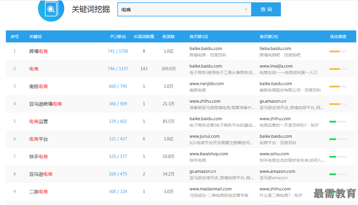Screen dimensions: 358x205
Task: Click the 查询 search button
Action: (266, 9)
